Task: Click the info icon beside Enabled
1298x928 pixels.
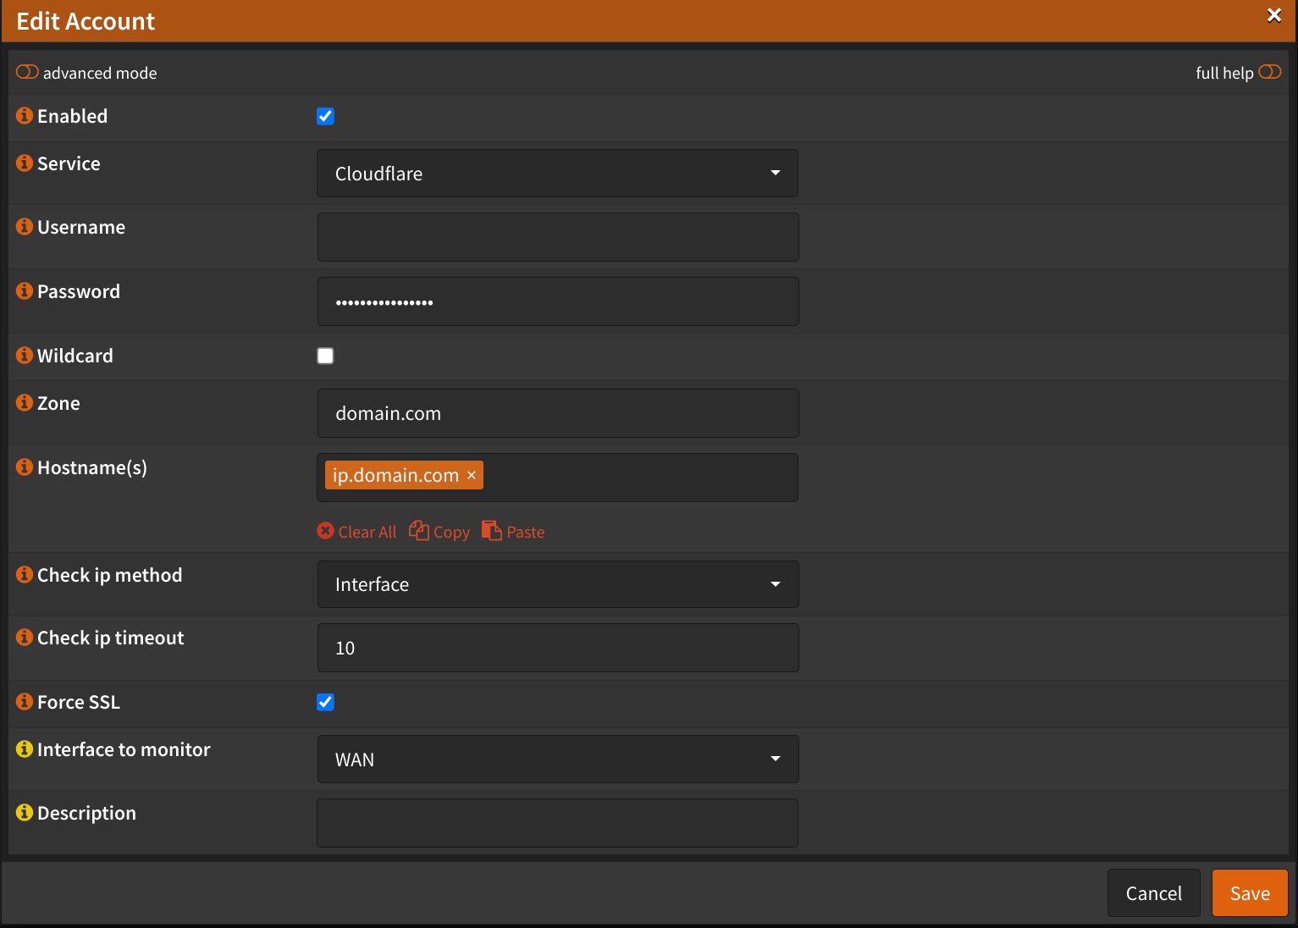Action: point(25,116)
